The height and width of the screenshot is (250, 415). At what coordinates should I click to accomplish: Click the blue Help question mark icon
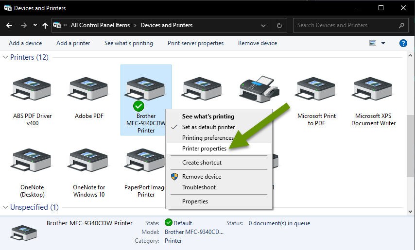403,43
